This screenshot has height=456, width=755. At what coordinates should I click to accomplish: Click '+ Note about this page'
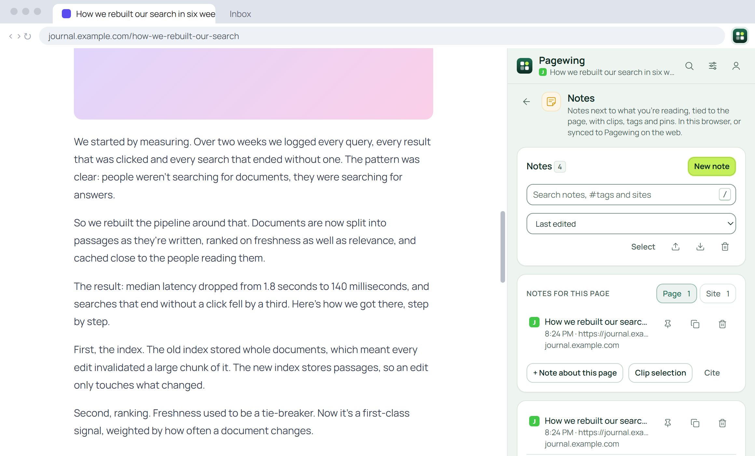(575, 373)
